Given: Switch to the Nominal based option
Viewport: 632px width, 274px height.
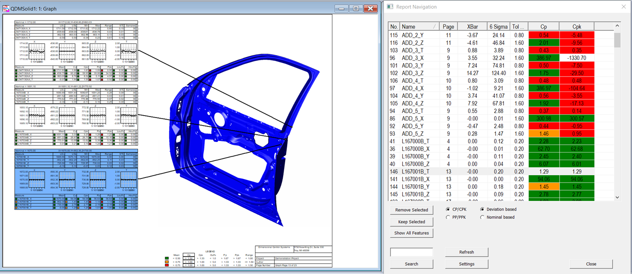Looking at the screenshot, I should point(482,217).
